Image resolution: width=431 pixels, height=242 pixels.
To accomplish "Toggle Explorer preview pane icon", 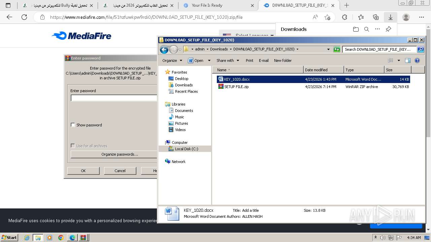I will click(408, 61).
